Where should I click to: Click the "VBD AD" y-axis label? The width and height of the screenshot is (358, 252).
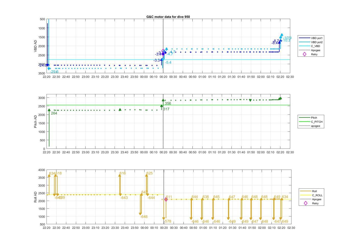[x=36, y=46]
